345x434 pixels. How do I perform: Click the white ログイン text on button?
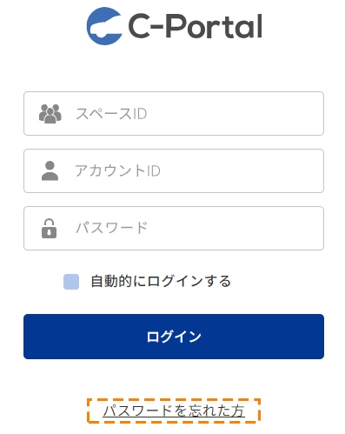coord(174,337)
